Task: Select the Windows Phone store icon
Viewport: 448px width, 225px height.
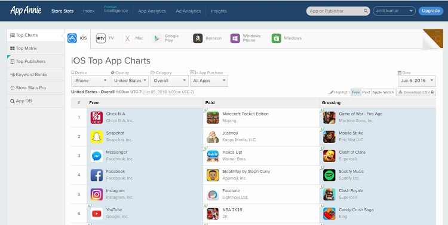Action: pos(235,38)
